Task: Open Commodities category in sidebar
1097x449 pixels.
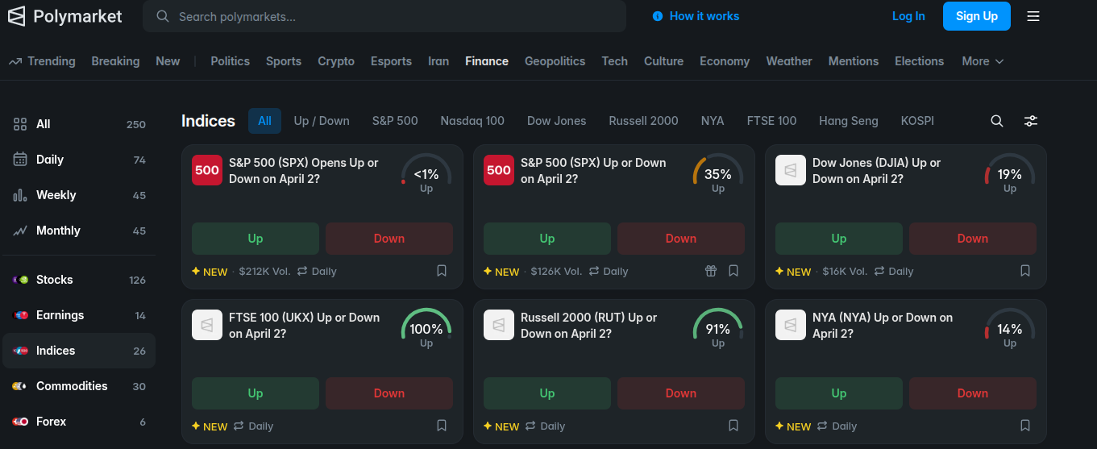Action: (71, 386)
